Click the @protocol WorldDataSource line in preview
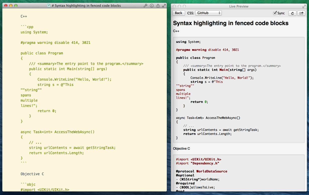The height and width of the screenshot is (195, 309). coord(201,171)
